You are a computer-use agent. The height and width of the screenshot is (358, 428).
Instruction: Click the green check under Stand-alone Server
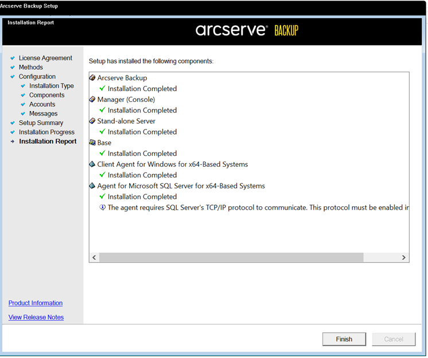click(x=102, y=132)
